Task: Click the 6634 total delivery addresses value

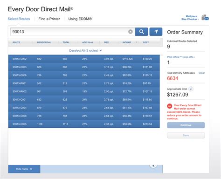Action: [x=173, y=78]
